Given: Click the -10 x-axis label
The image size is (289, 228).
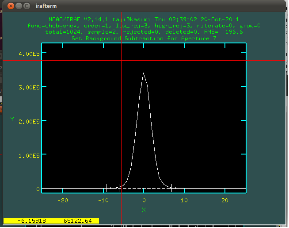Looking at the screenshot, I should point(103,201).
